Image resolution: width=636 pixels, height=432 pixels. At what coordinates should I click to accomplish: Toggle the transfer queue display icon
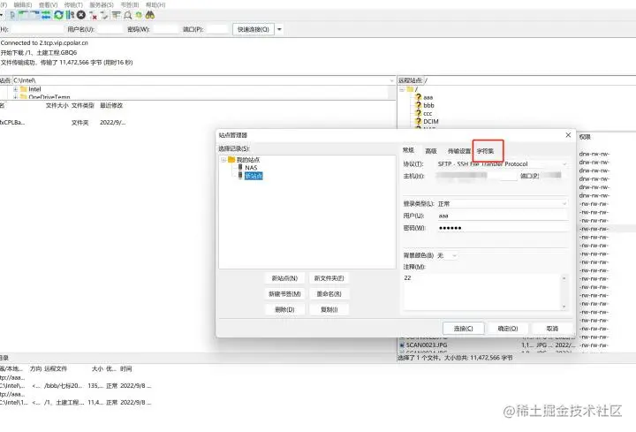46,15
